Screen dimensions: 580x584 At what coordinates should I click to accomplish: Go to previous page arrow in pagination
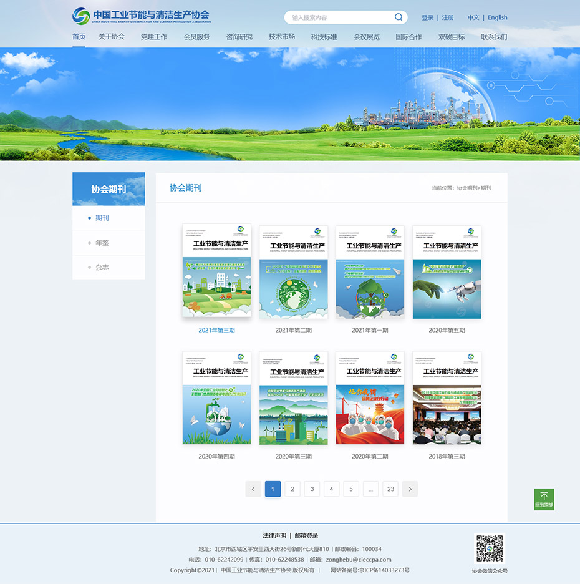pos(253,489)
